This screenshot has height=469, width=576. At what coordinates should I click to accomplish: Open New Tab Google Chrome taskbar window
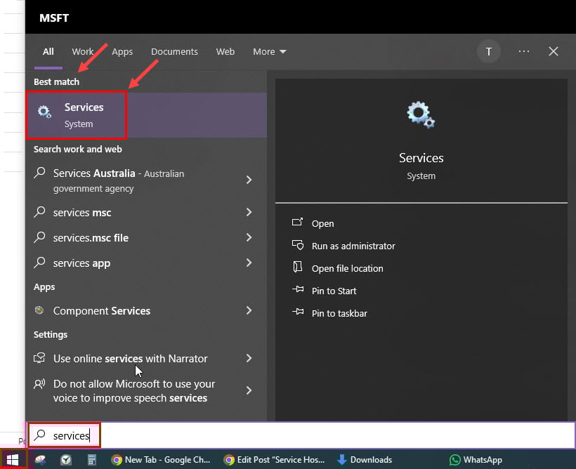161,459
